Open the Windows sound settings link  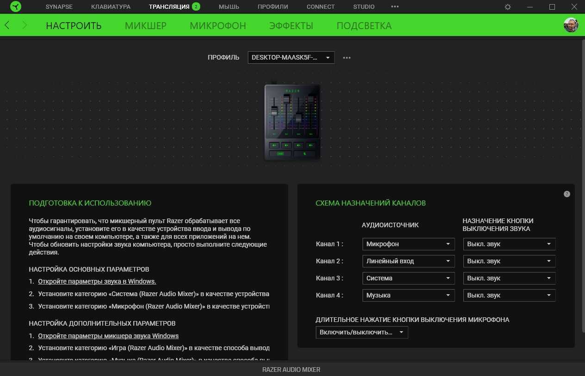pos(97,281)
